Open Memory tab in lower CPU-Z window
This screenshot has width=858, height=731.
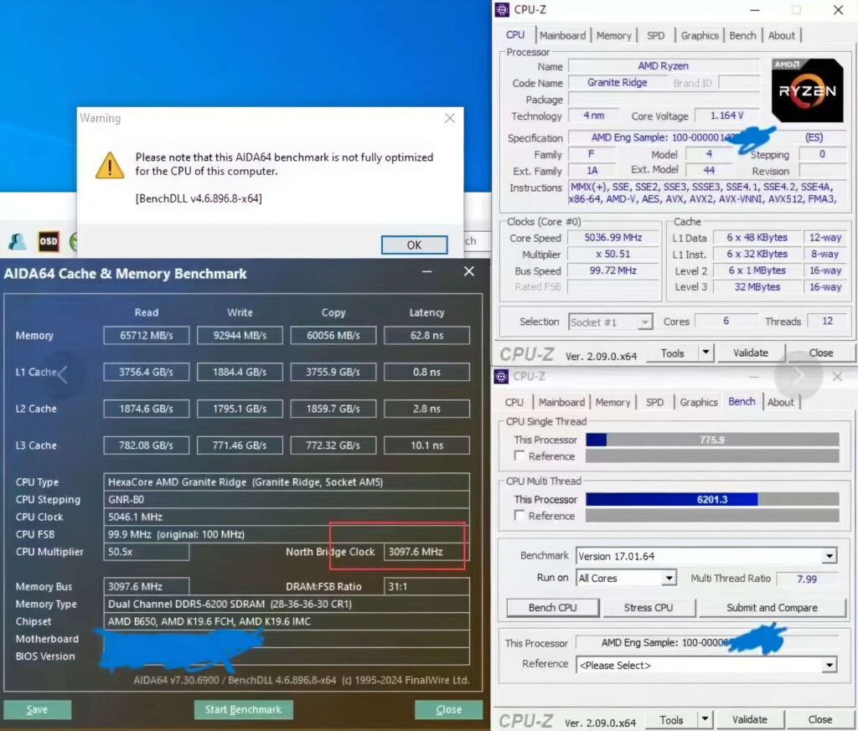pos(612,402)
